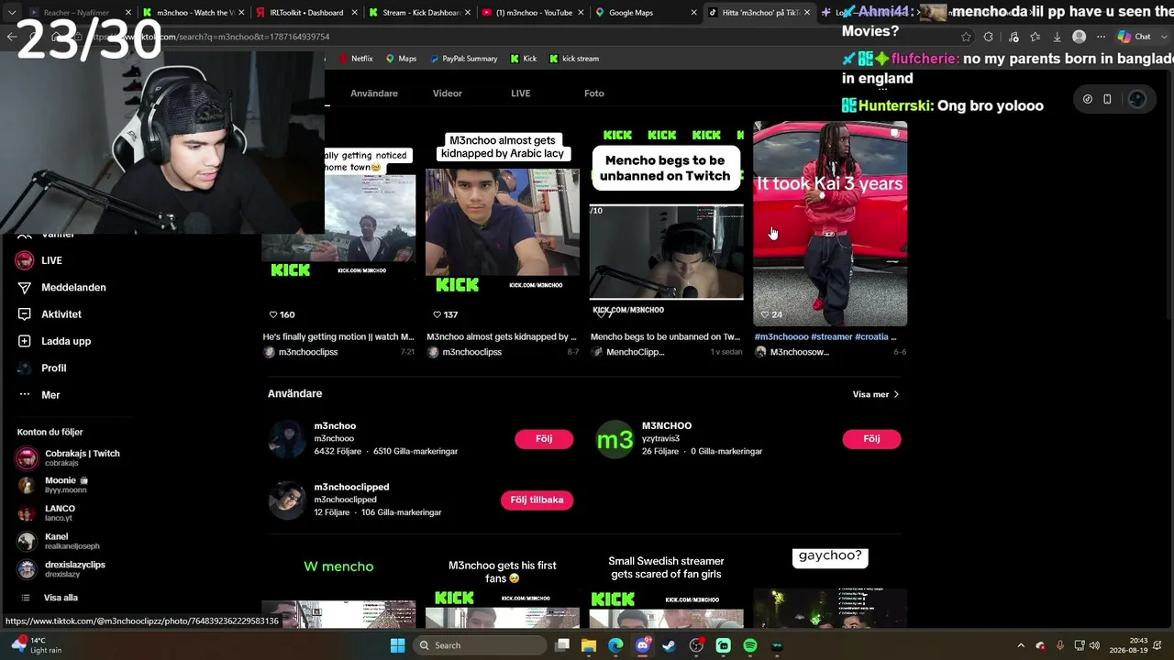Open Spotify from the taskbar
The image size is (1174, 660).
tap(750, 645)
